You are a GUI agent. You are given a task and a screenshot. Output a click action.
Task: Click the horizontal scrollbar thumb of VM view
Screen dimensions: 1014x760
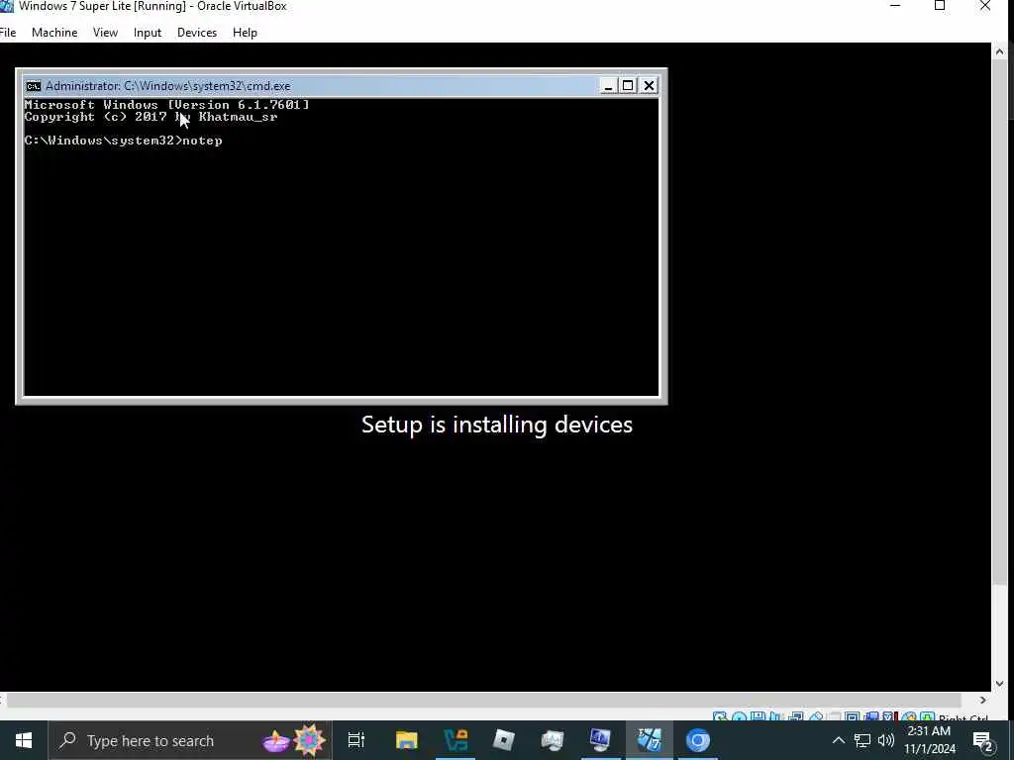(483, 700)
